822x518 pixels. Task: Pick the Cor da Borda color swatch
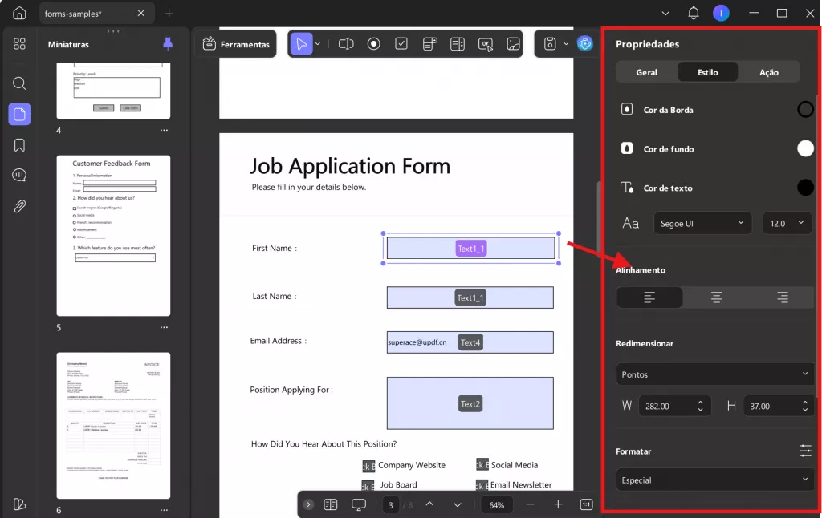[x=805, y=110]
